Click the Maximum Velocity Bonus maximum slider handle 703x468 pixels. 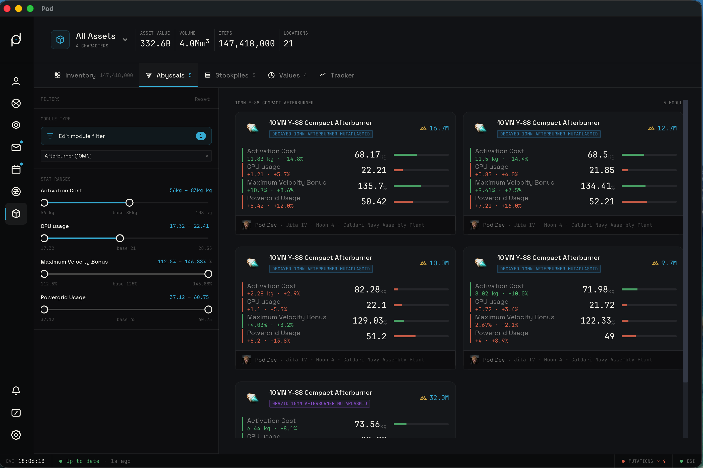point(208,274)
